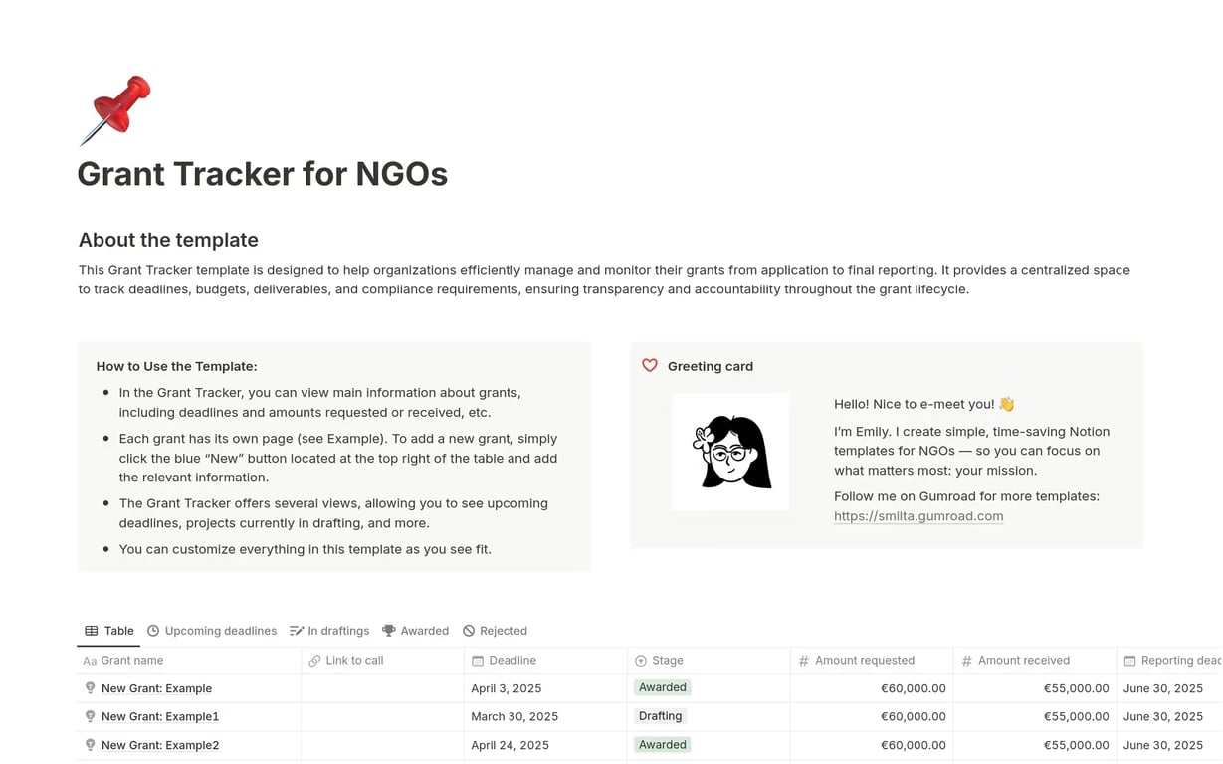
Task: Click the lightbulb icon for New Grant: Example1
Action: click(x=90, y=716)
